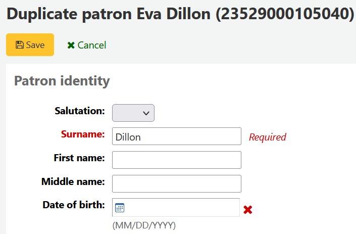Click the Middle name label
Viewport: 356px width, 234px height.
73,181
